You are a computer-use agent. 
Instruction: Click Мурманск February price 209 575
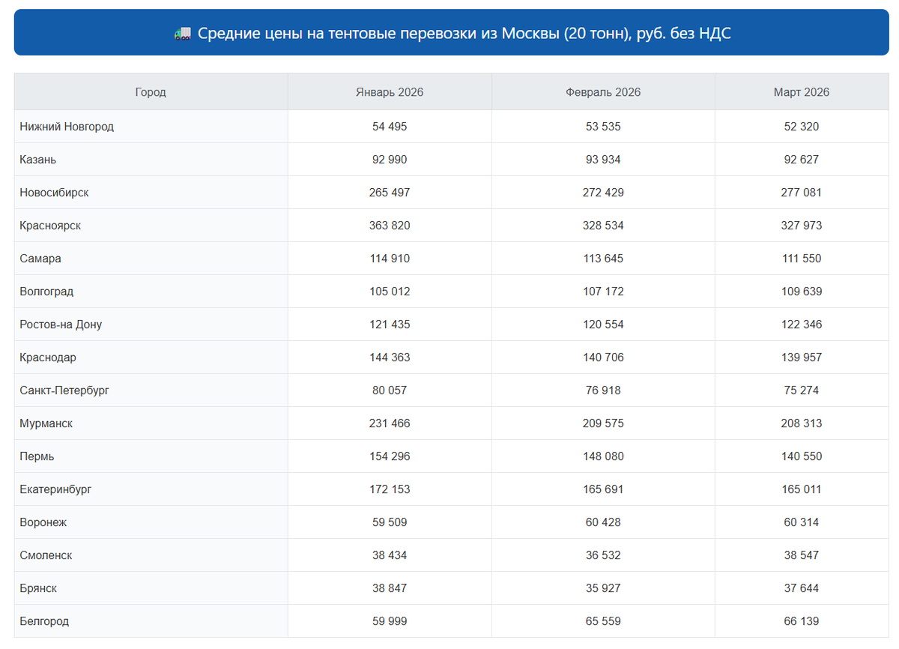pyautogui.click(x=603, y=423)
